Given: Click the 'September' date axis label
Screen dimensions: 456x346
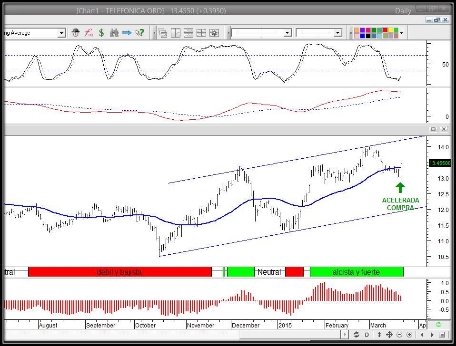Looking at the screenshot, I should pos(100,326).
